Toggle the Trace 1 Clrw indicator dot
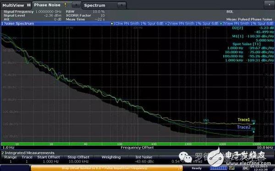Image resolution: width=275 pixels, height=171 pixels. coord(112,23)
